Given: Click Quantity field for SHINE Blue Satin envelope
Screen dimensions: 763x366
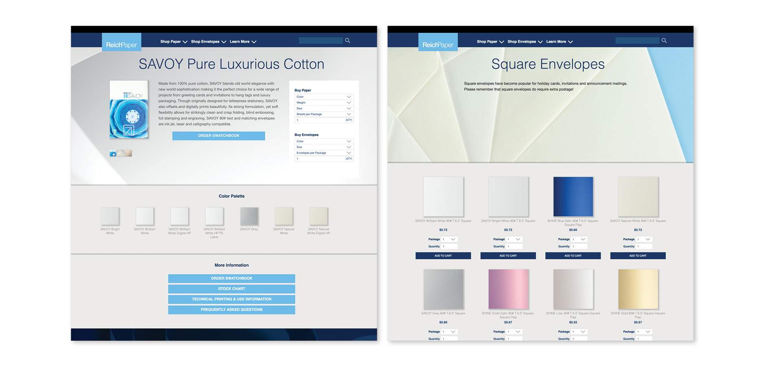Looking at the screenshot, I should tap(579, 246).
